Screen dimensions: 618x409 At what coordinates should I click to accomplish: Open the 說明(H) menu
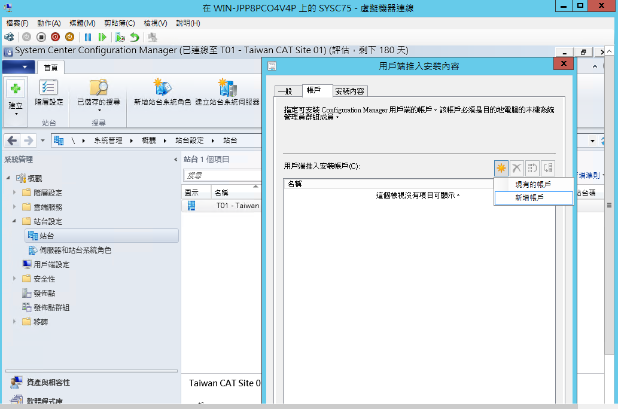coord(188,23)
